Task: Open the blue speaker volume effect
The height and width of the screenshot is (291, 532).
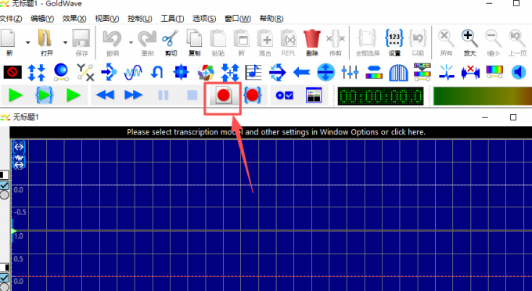Action: [518, 72]
